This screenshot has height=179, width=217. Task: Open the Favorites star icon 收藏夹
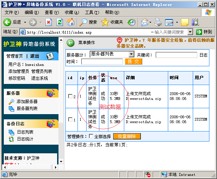105,22
